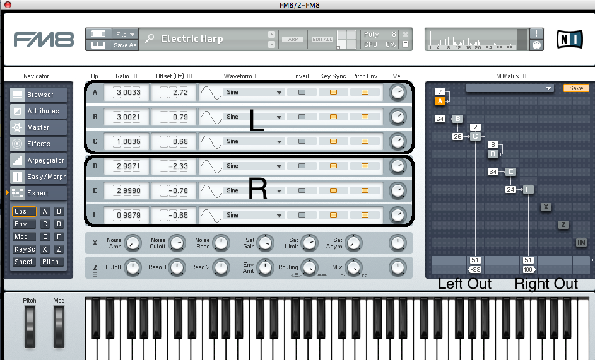
Task: Select operator X in FM Matrix
Action: (546, 207)
